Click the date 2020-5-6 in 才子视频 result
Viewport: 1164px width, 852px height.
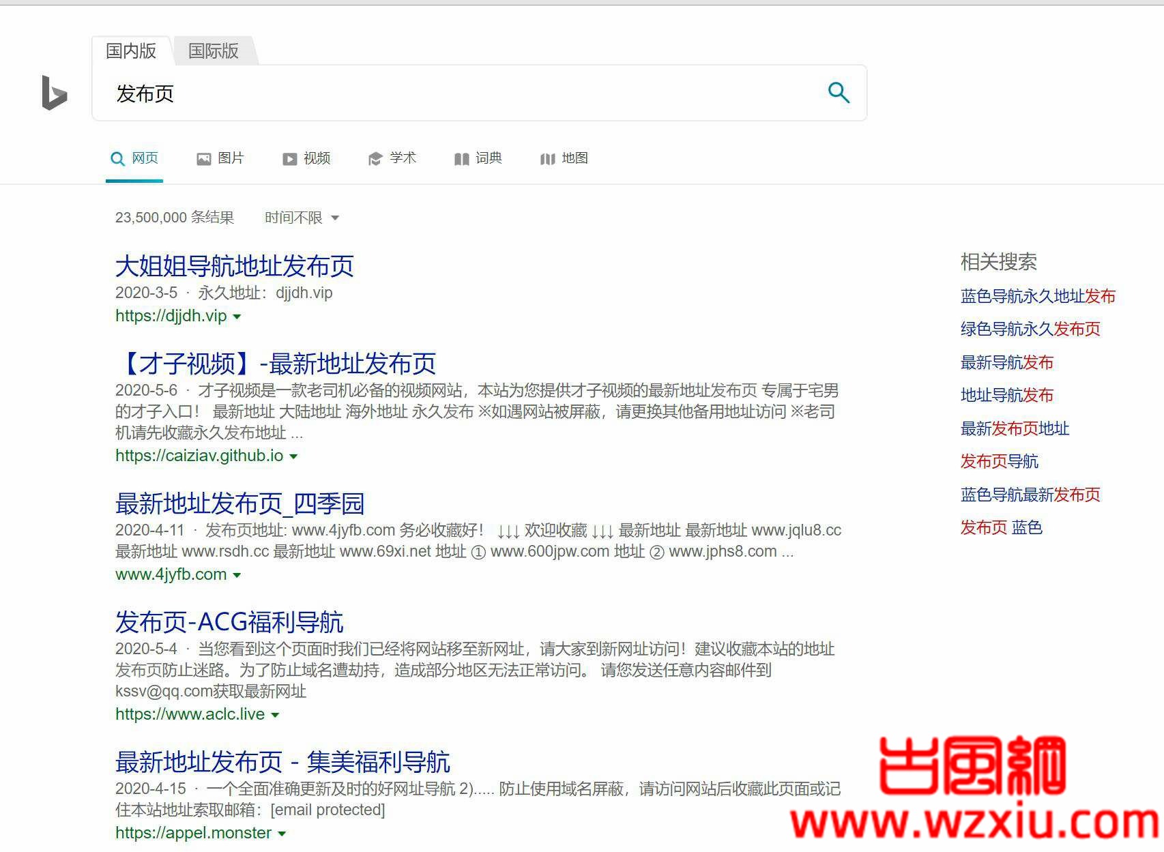[146, 390]
